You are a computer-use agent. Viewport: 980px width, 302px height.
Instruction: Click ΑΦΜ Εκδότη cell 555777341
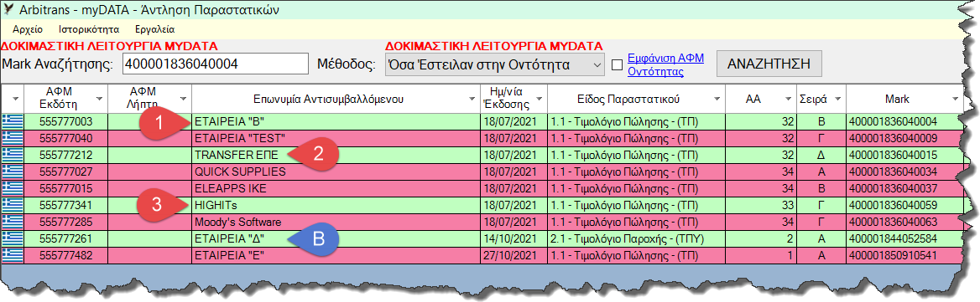point(65,205)
